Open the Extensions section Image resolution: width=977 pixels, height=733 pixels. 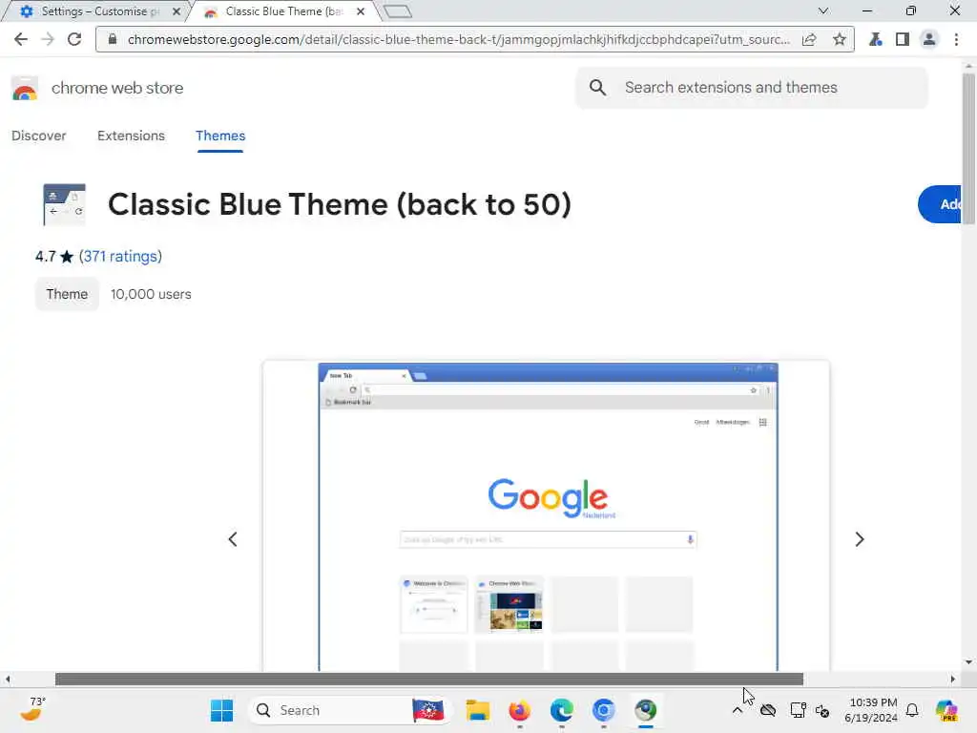131,136
